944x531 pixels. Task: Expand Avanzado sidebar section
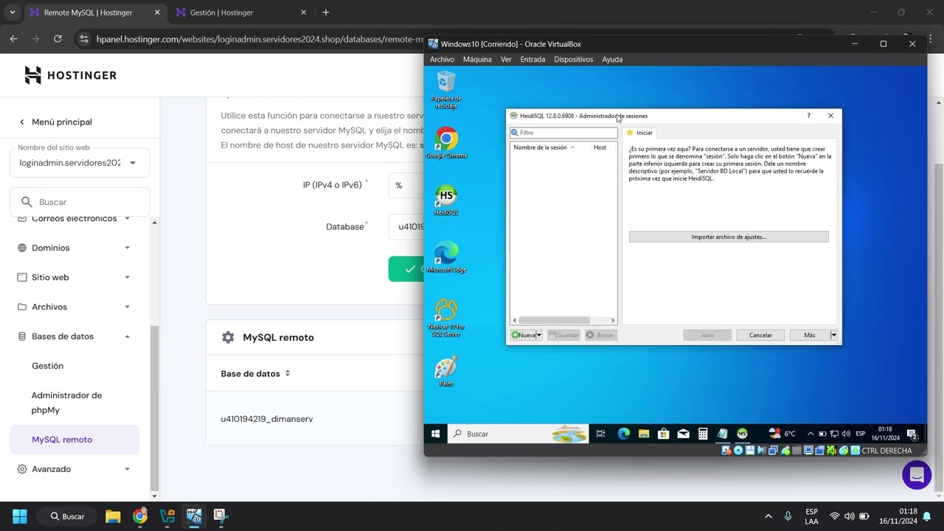(74, 469)
